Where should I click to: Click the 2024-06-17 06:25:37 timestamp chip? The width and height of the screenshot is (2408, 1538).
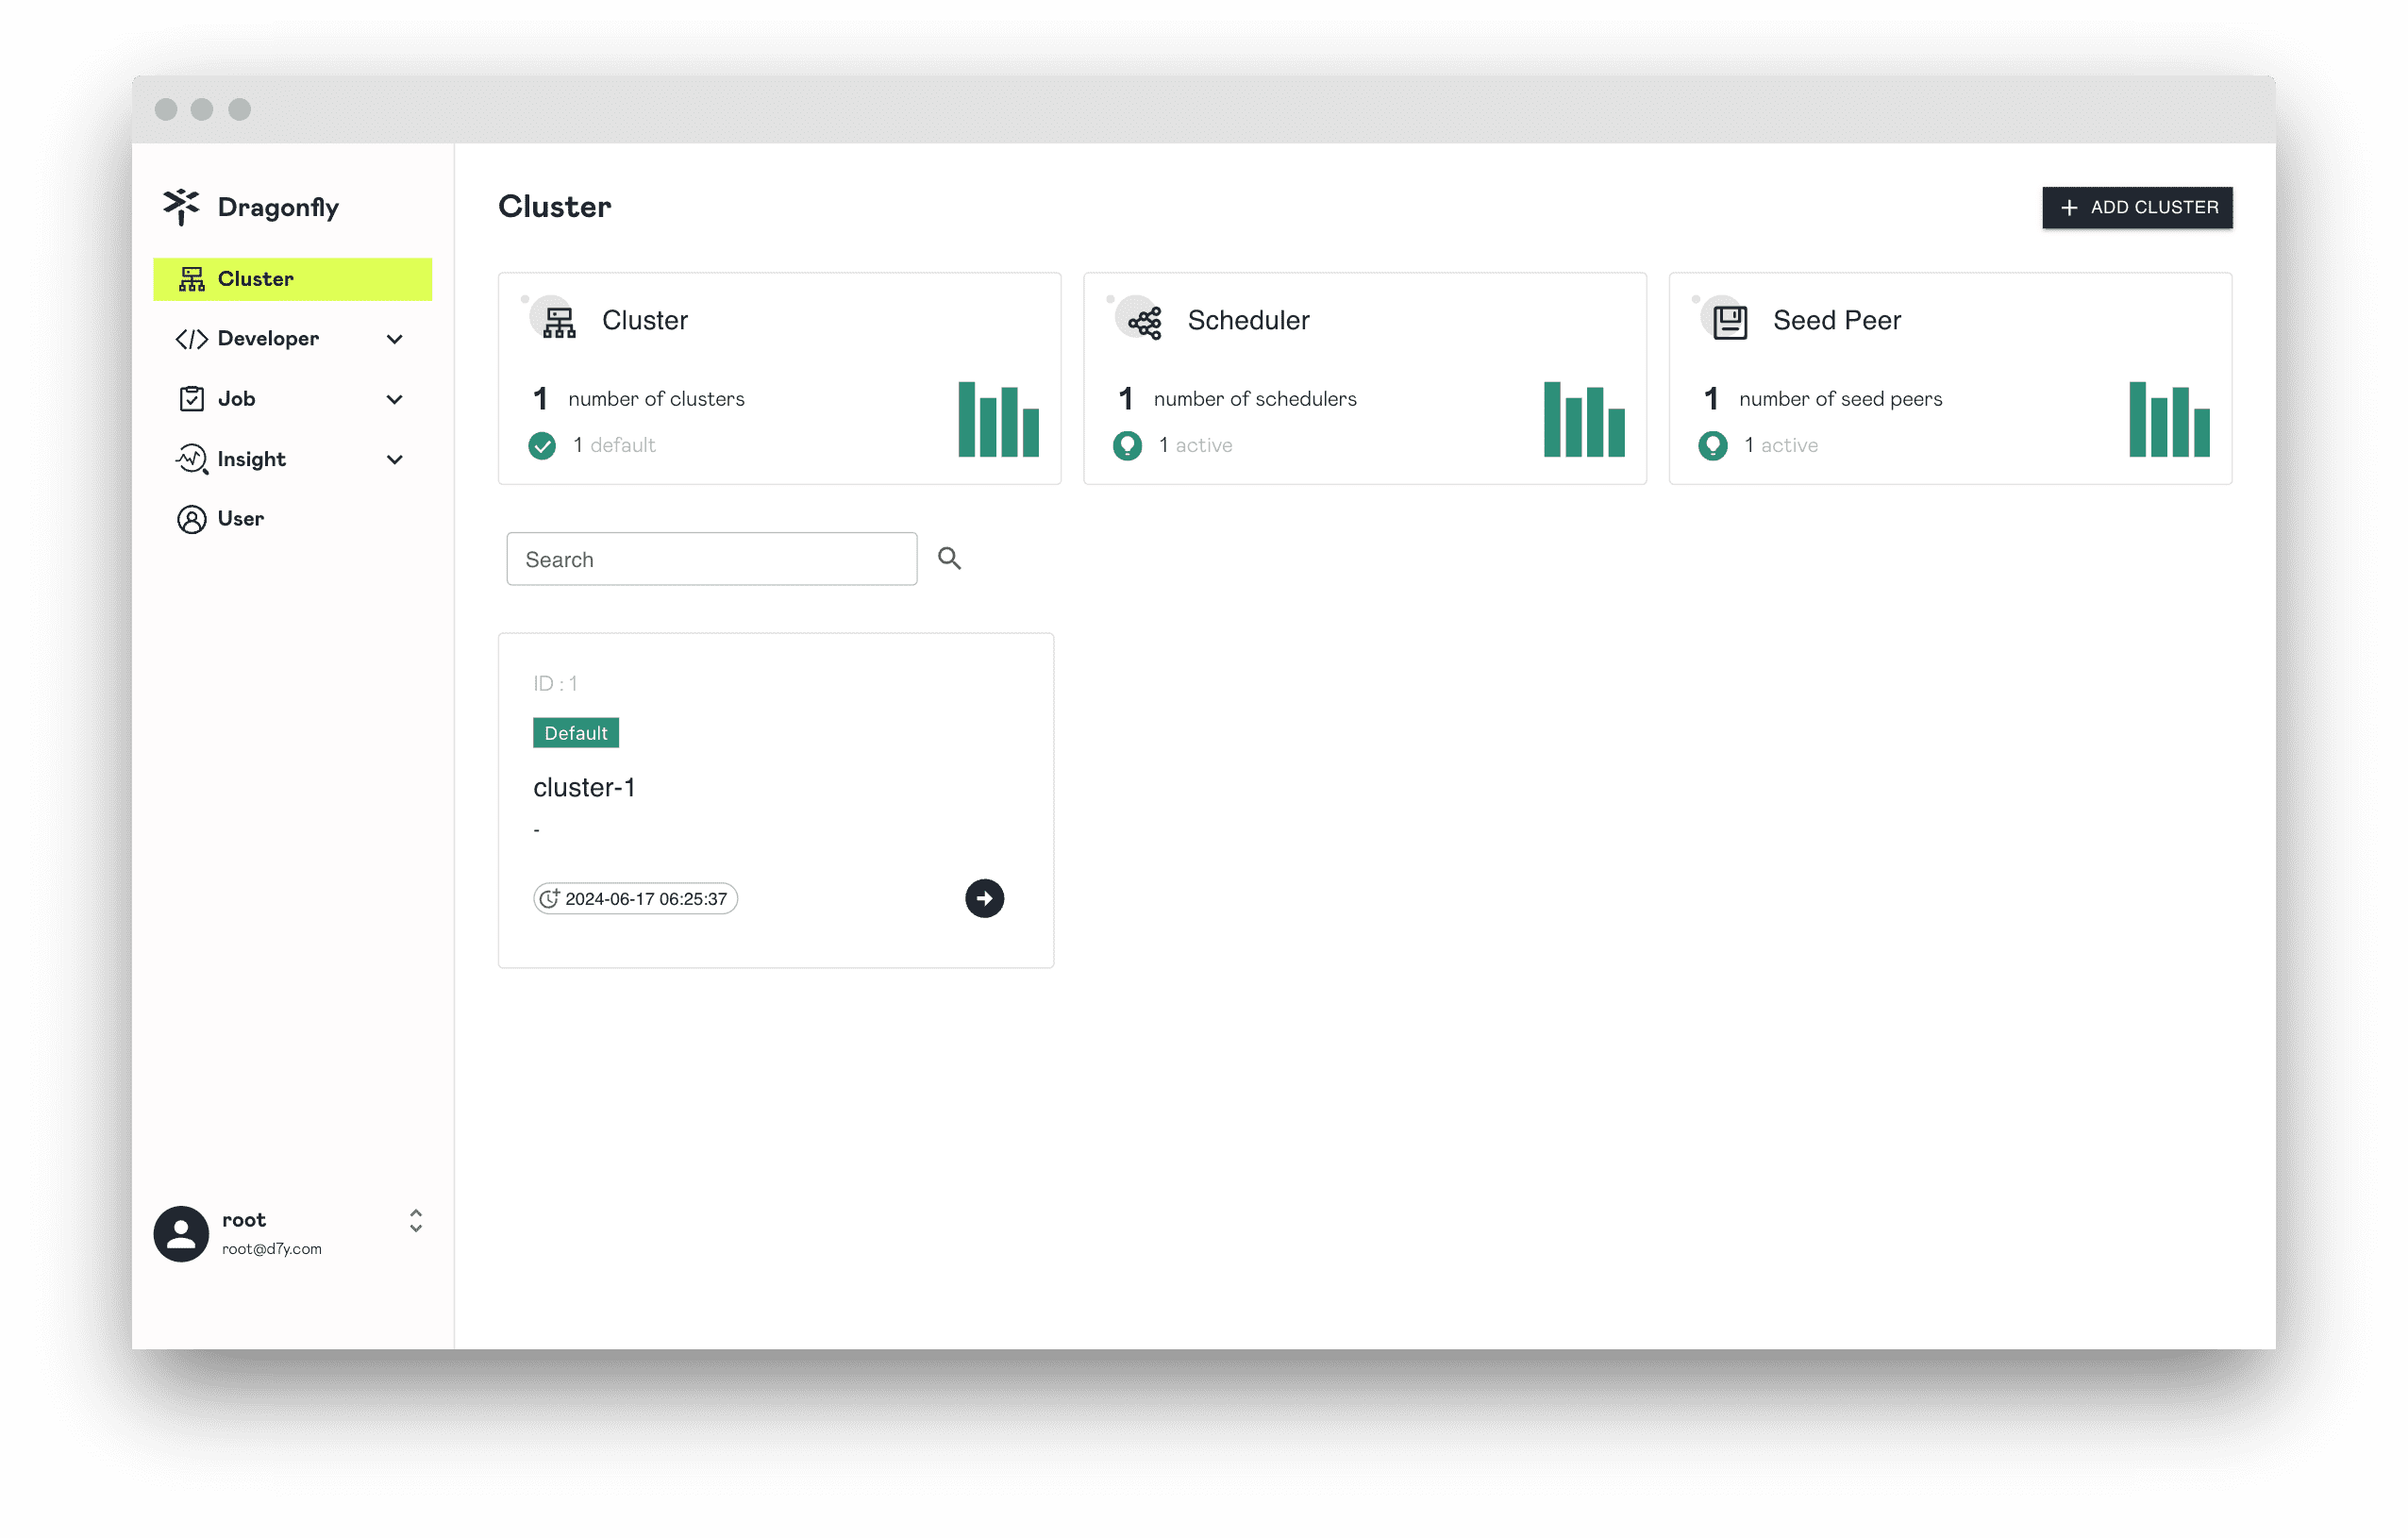(636, 898)
